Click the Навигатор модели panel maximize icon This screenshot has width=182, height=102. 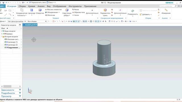coord(20,25)
